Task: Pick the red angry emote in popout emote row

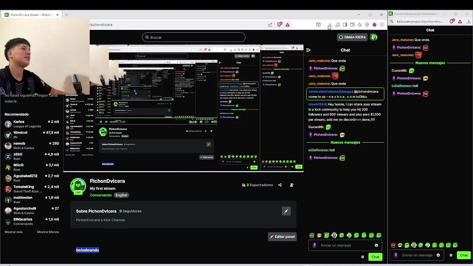Action: 393,245
